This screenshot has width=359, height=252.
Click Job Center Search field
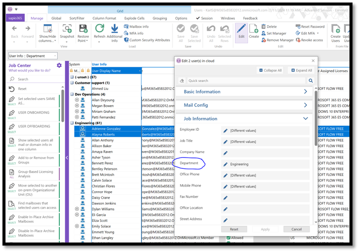coord(35,79)
